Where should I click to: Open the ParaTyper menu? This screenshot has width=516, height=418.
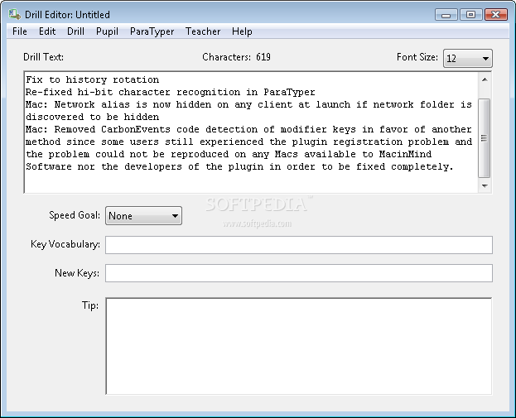[x=152, y=31]
